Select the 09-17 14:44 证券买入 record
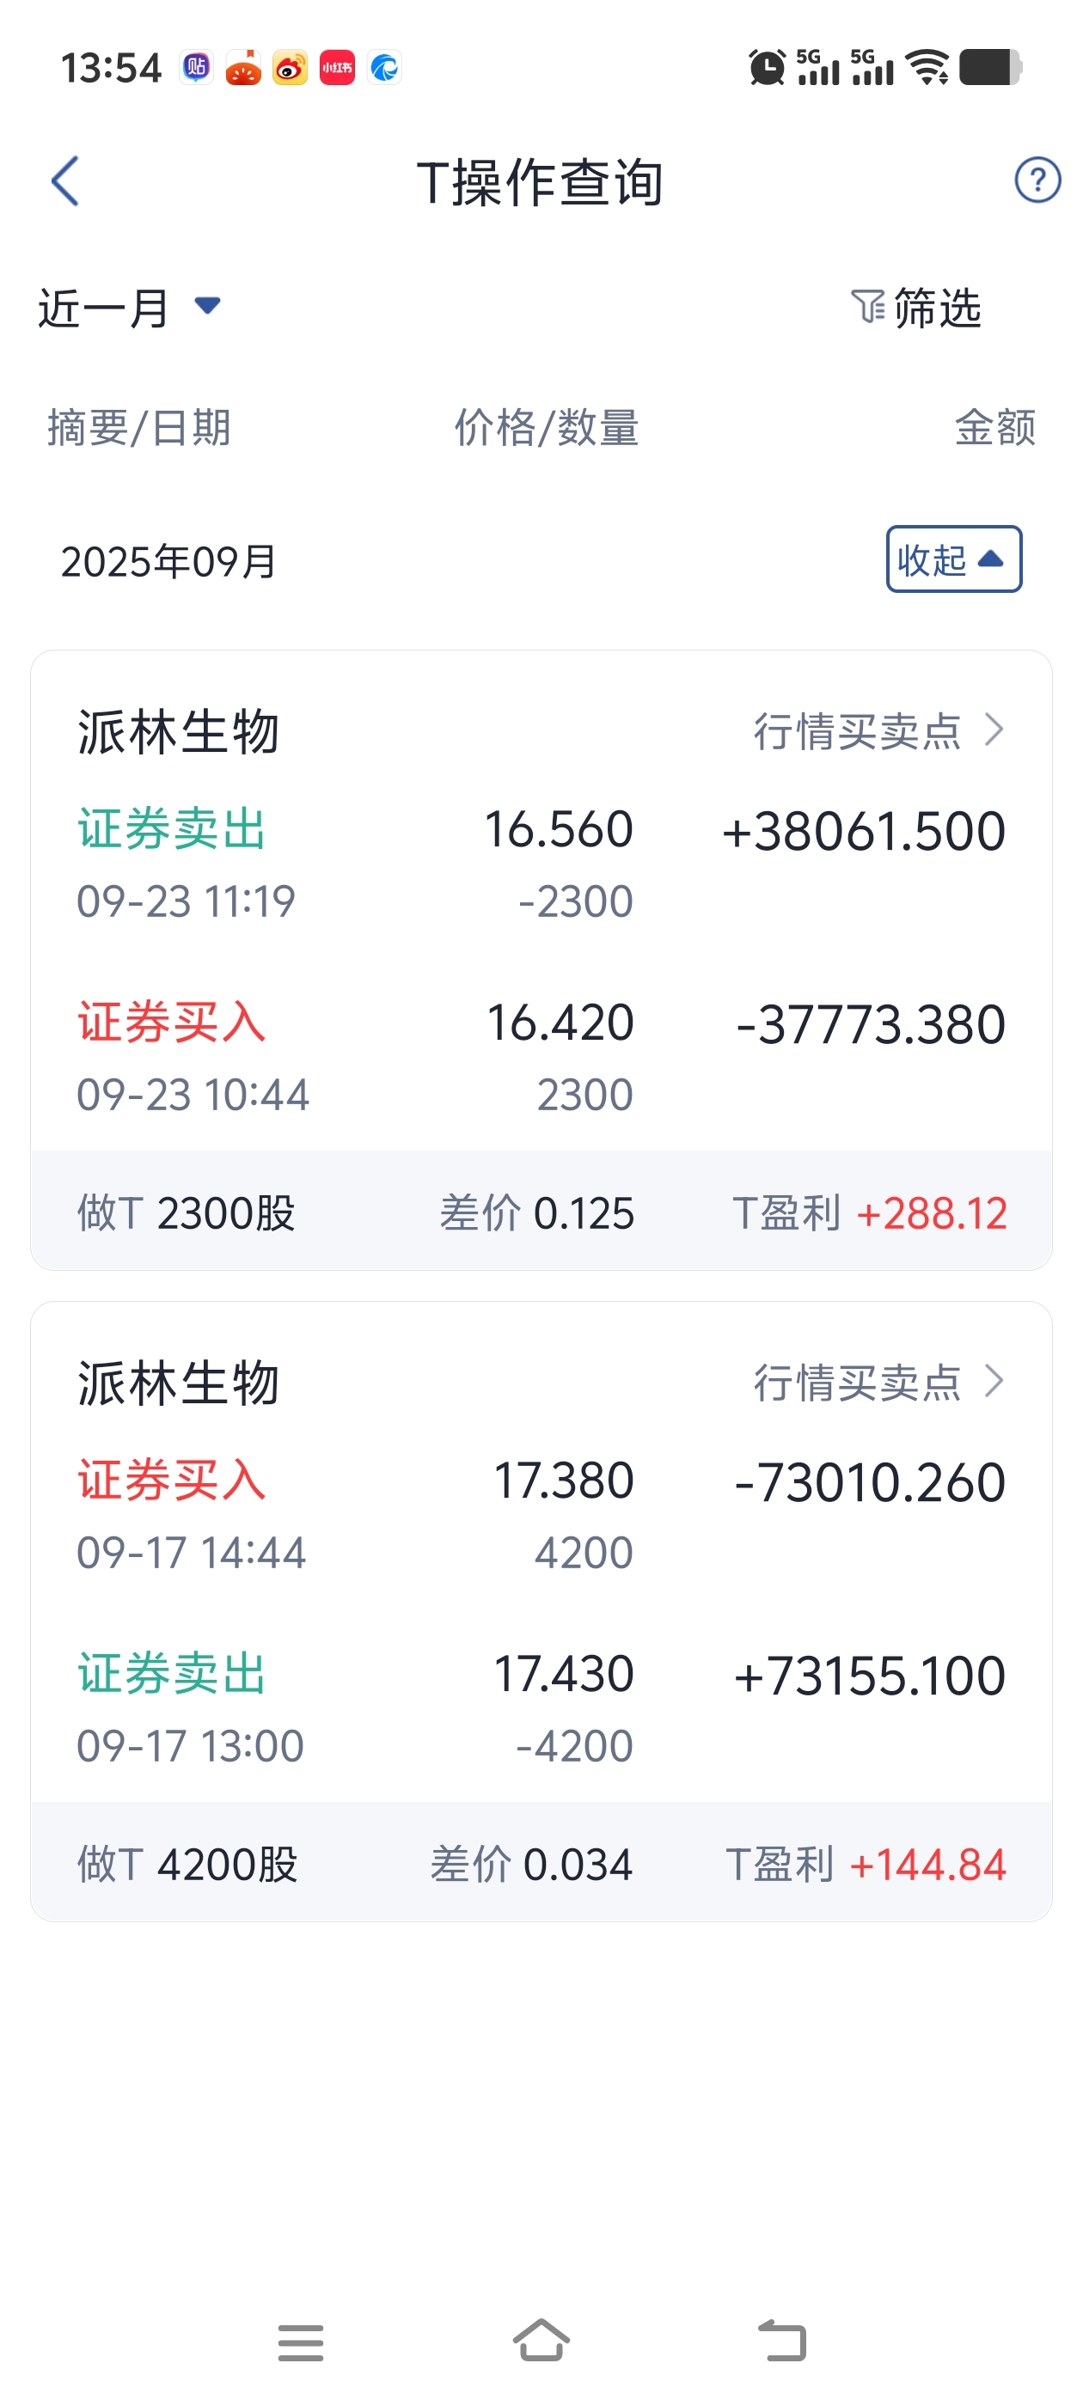1083x2406 pixels. pyautogui.click(x=541, y=1515)
